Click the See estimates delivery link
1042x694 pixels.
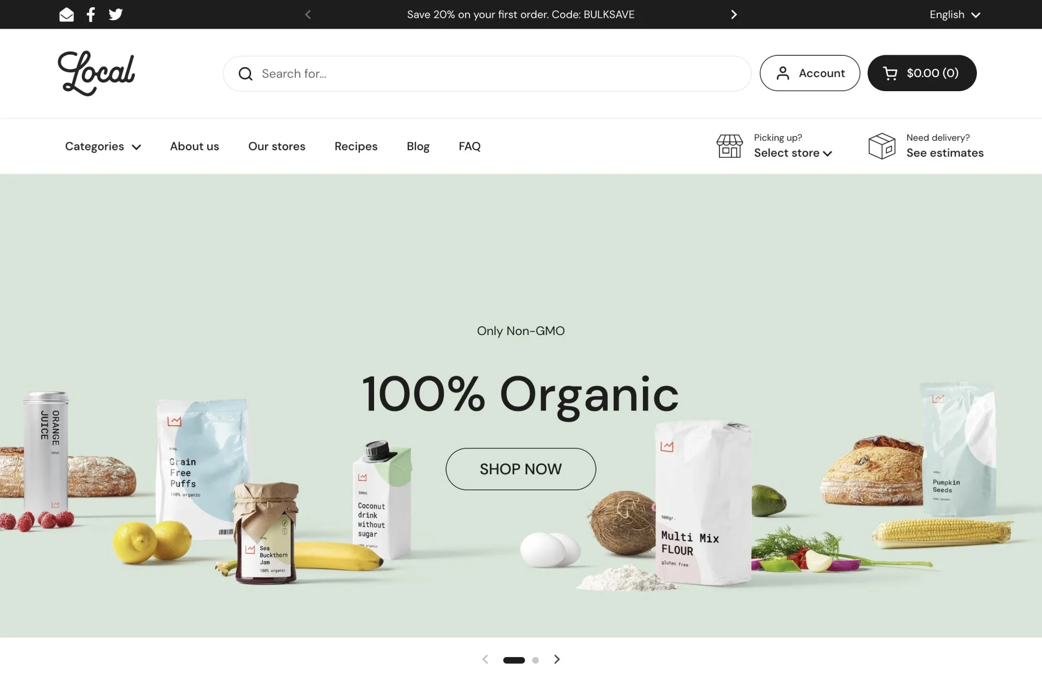click(945, 152)
